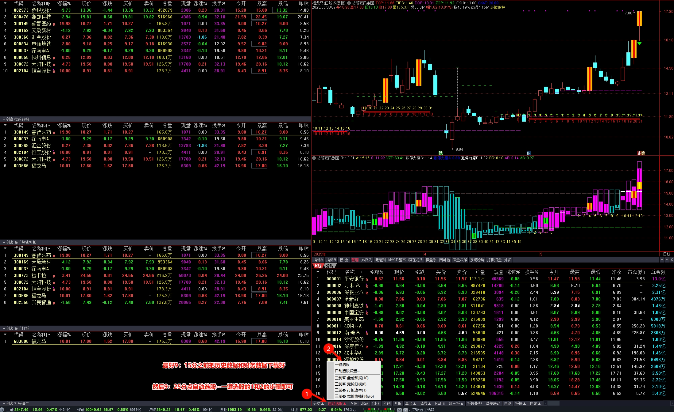Click the 波段秘码 indicator button
Viewport: 674px width, 412px height.
[477, 260]
